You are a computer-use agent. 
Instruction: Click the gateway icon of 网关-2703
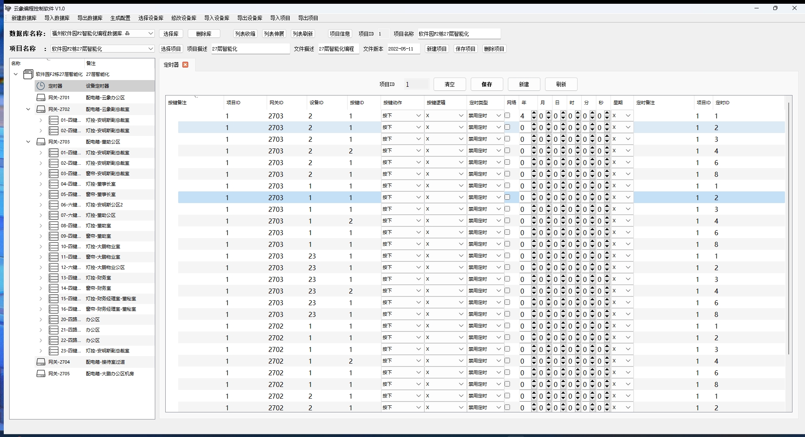pyautogui.click(x=41, y=142)
